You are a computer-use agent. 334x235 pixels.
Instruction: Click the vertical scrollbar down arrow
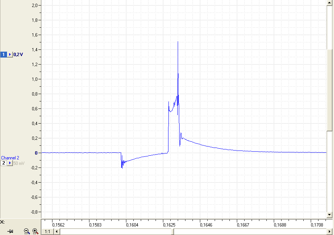[329, 215]
